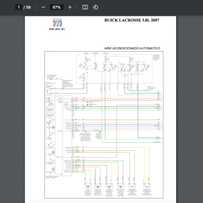Click the zoom out minus icon

click(x=43, y=7)
